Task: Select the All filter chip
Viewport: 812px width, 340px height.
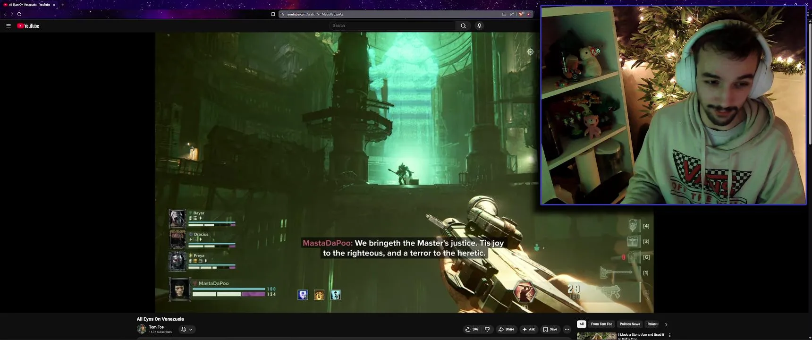Action: pyautogui.click(x=582, y=324)
